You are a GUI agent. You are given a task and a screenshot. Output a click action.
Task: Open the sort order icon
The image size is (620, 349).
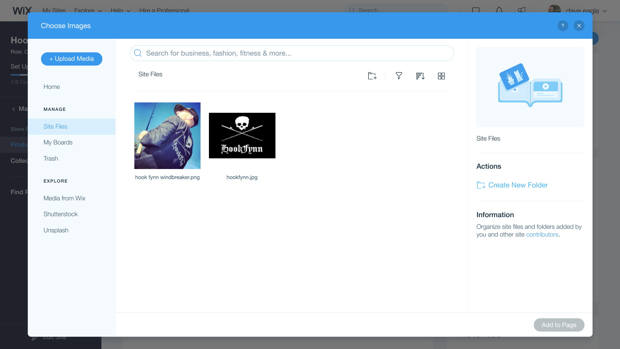[420, 76]
